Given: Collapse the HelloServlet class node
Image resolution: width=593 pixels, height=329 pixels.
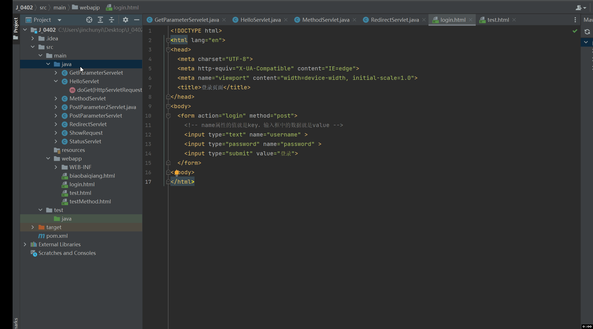Looking at the screenshot, I should (56, 81).
